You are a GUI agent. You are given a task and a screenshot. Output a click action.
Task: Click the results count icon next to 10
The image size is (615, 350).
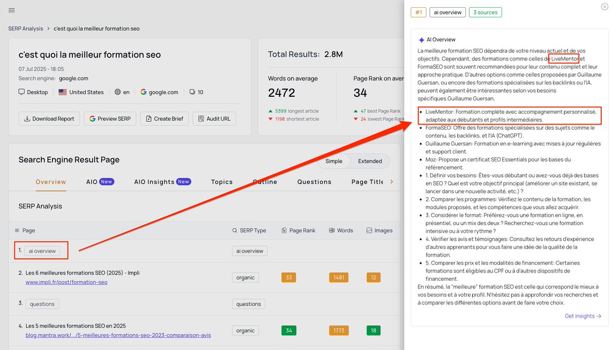point(192,92)
